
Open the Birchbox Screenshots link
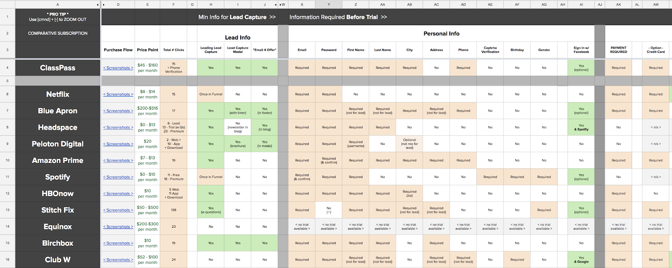click(x=118, y=243)
